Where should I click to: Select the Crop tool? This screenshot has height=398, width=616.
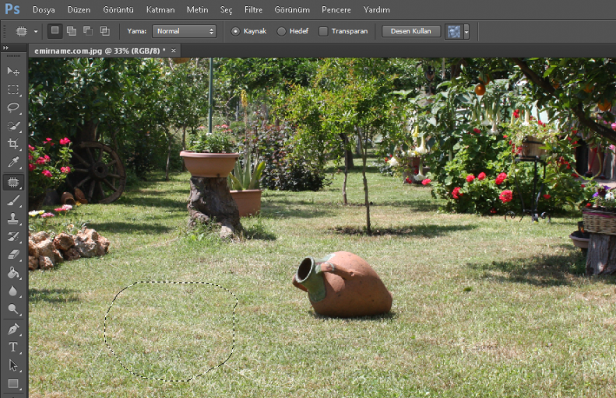click(13, 144)
